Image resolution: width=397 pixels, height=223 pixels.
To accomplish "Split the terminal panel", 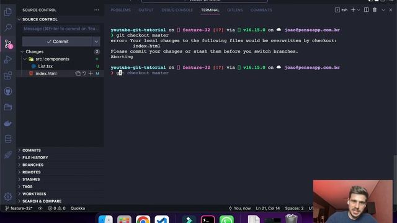I will (366, 10).
